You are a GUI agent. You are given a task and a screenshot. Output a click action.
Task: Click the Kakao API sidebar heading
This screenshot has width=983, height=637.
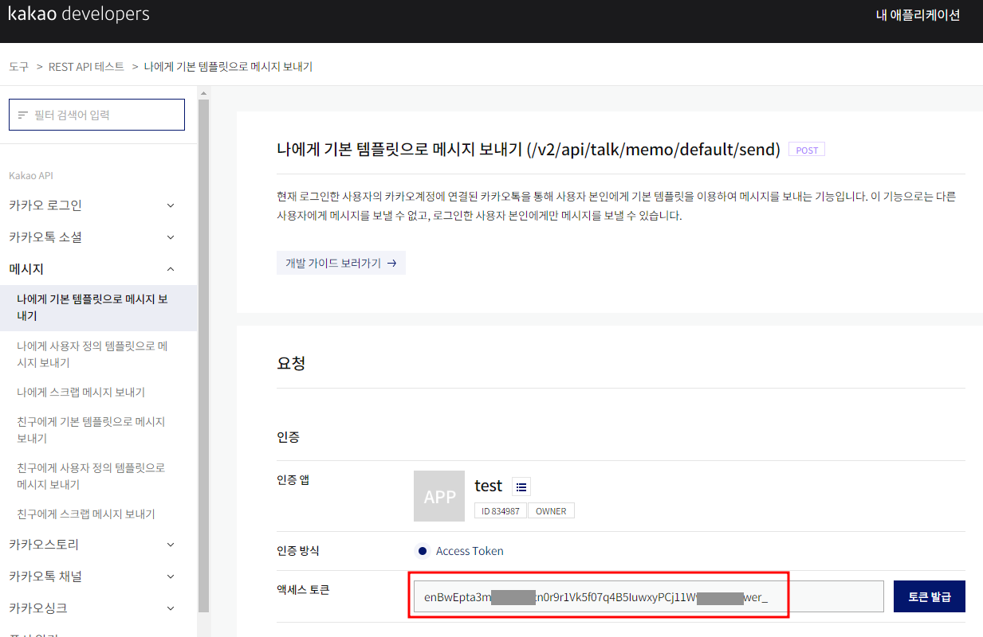[x=31, y=175]
